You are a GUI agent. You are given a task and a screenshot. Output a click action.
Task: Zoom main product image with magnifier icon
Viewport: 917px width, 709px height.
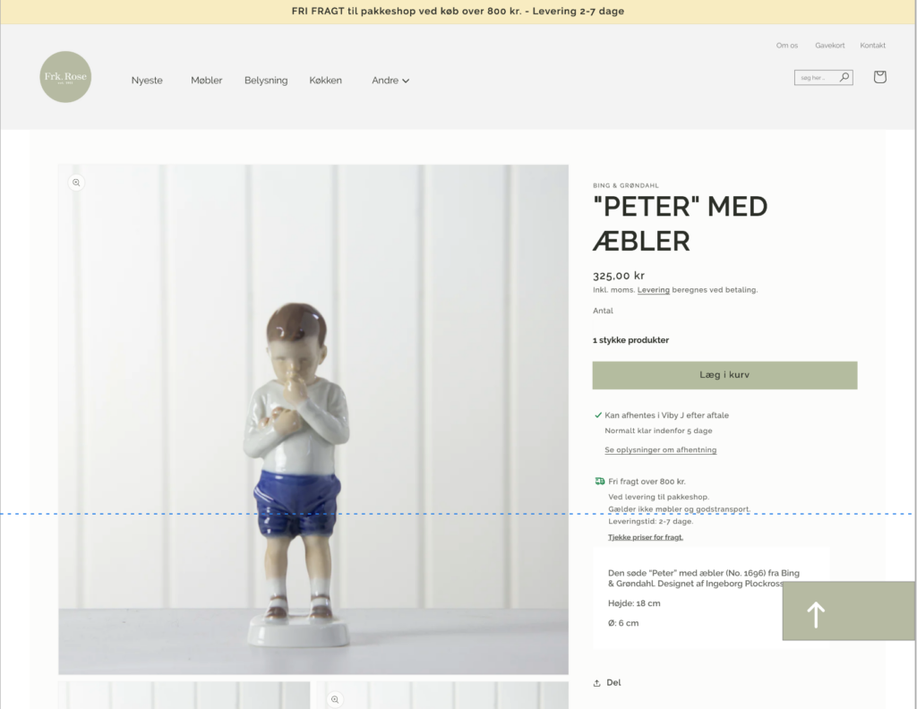click(76, 183)
